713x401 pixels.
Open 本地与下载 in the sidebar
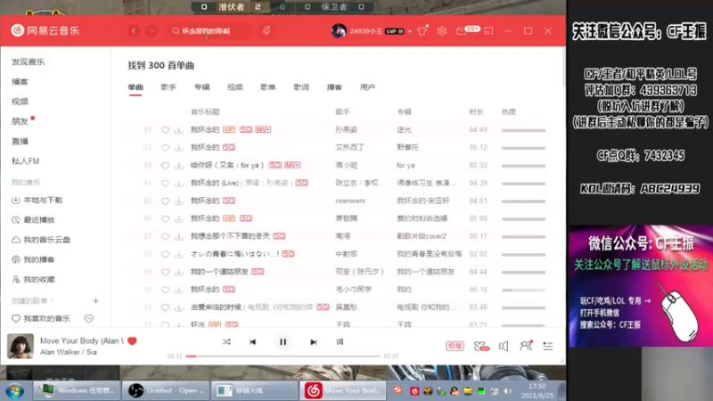click(x=37, y=200)
